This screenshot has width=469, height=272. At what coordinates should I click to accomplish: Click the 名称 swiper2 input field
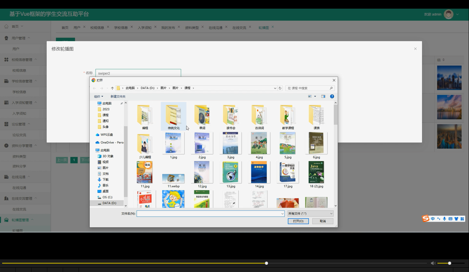pos(138,73)
